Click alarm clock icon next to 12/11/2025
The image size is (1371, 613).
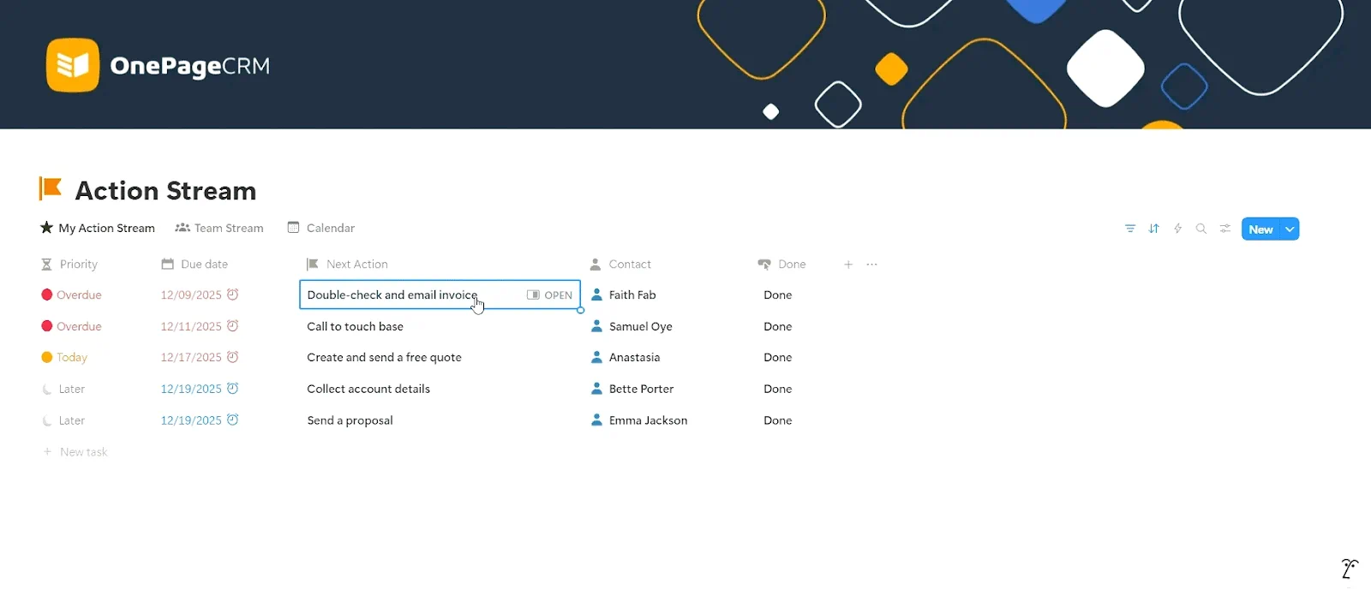tap(233, 326)
